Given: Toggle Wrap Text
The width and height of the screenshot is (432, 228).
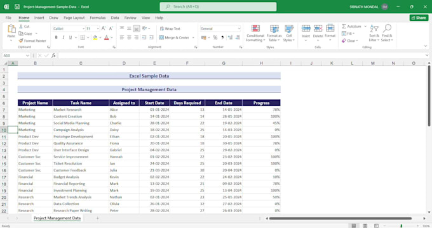Looking at the screenshot, I should coord(170,28).
